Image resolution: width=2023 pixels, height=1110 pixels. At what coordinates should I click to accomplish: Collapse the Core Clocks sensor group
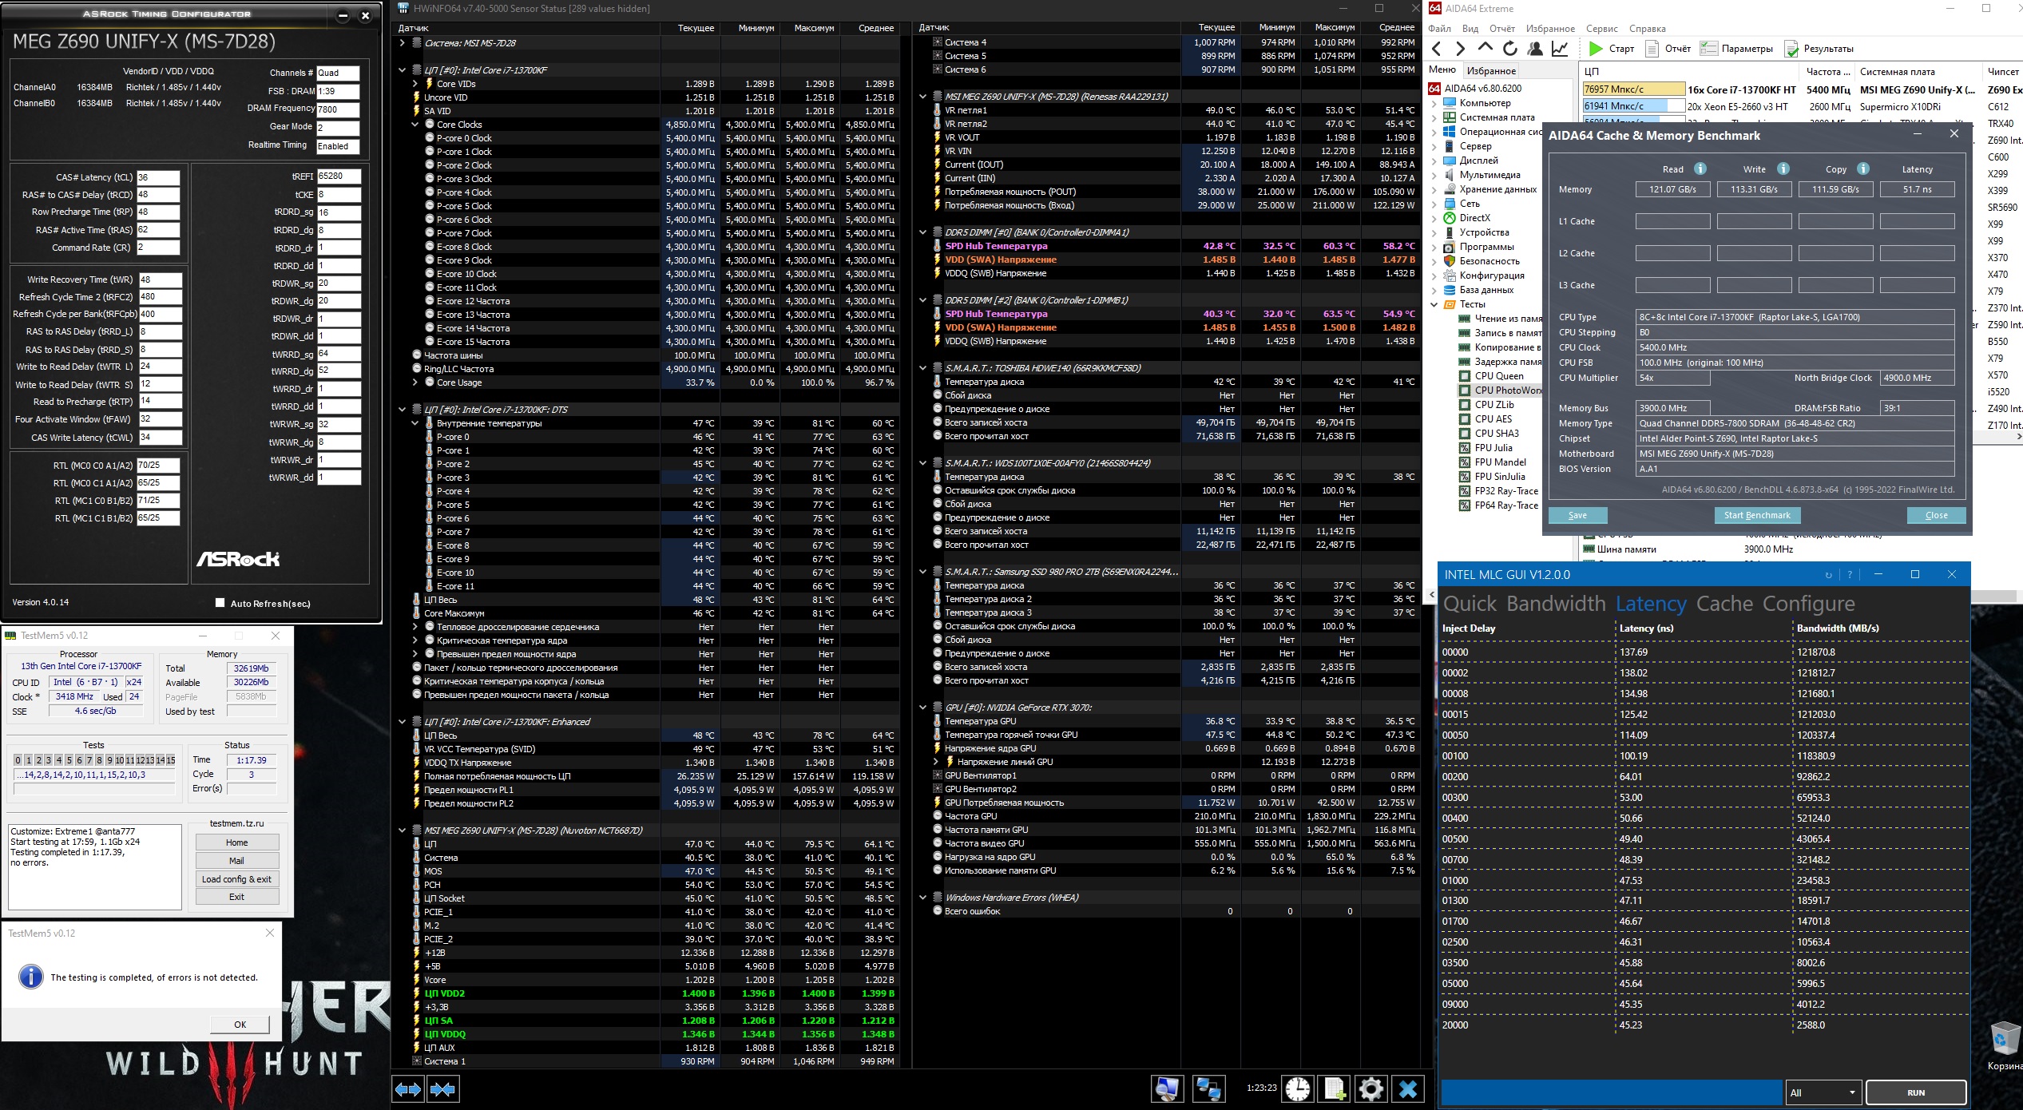[x=415, y=125]
